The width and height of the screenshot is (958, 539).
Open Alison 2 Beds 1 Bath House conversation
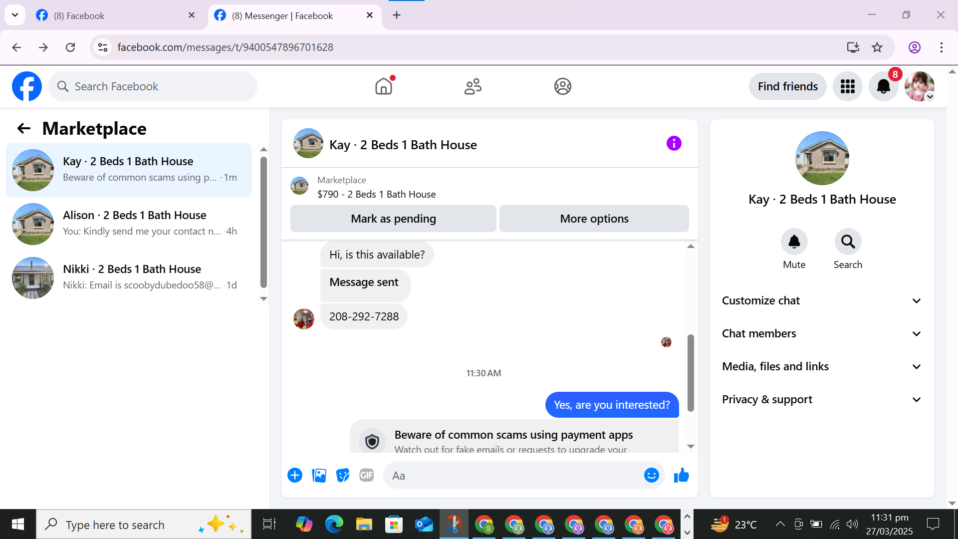click(x=129, y=224)
